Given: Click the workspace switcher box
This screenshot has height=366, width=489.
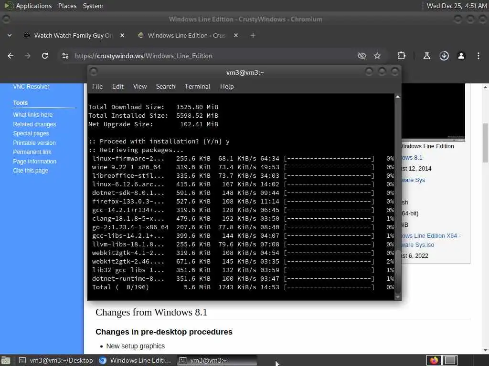Looking at the screenshot, I should (450, 360).
